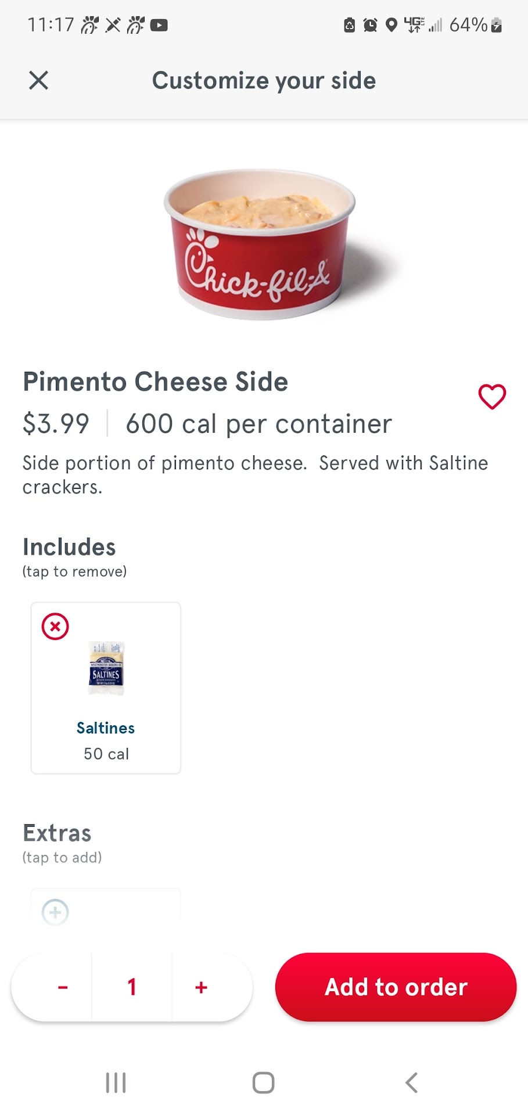Increase quantity with the plus button
The width and height of the screenshot is (528, 1115).
click(x=201, y=987)
